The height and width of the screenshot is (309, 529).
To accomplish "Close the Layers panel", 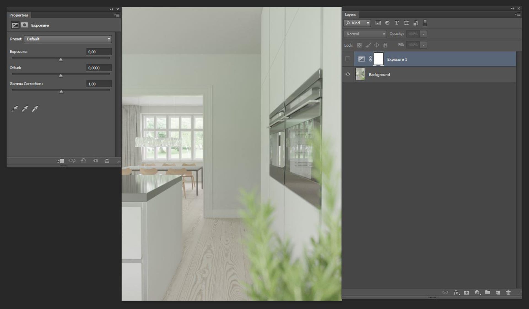I will (519, 9).
